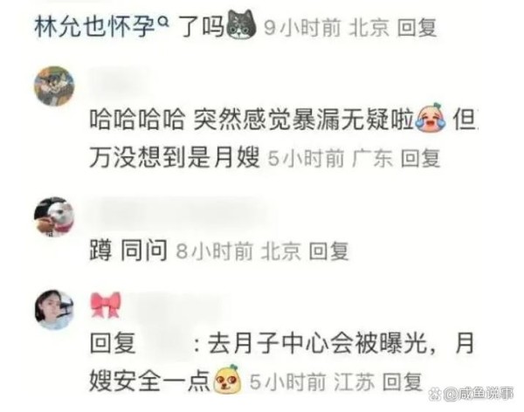The image size is (524, 412).
Task: Open the white dog avatar profile
Action: (54, 216)
